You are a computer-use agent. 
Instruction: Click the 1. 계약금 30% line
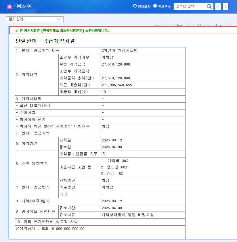point(115,161)
